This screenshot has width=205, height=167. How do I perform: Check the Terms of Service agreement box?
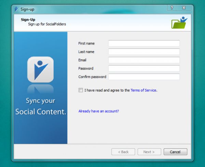point(81,90)
